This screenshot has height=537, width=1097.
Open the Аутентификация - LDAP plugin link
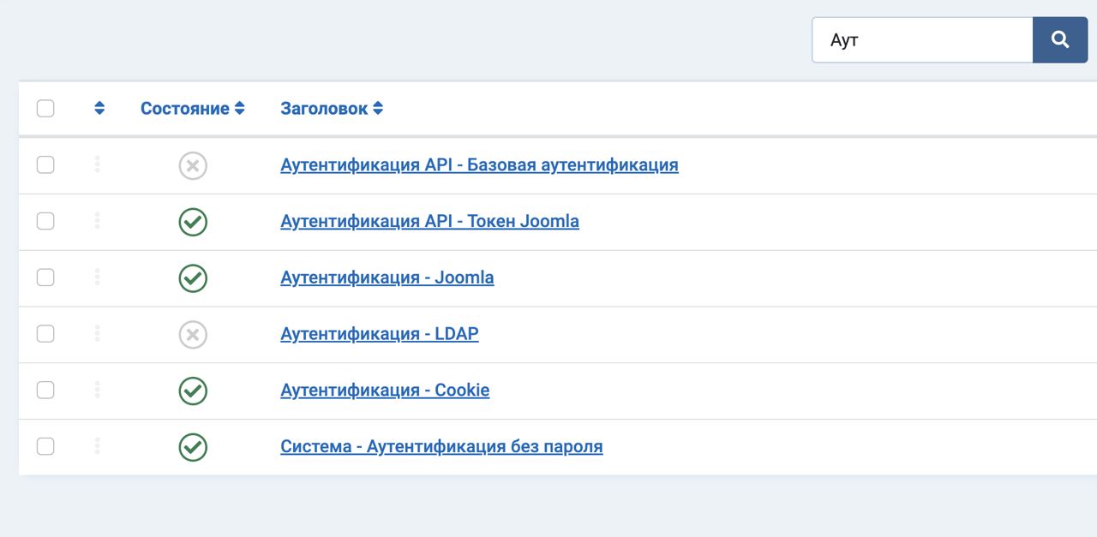pos(380,333)
